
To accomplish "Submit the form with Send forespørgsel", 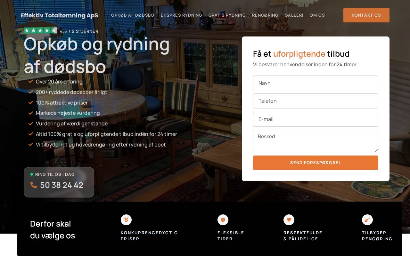I will 316,163.
